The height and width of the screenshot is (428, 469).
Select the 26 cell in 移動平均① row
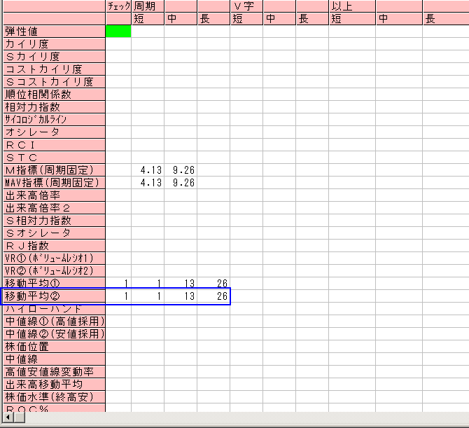point(213,283)
